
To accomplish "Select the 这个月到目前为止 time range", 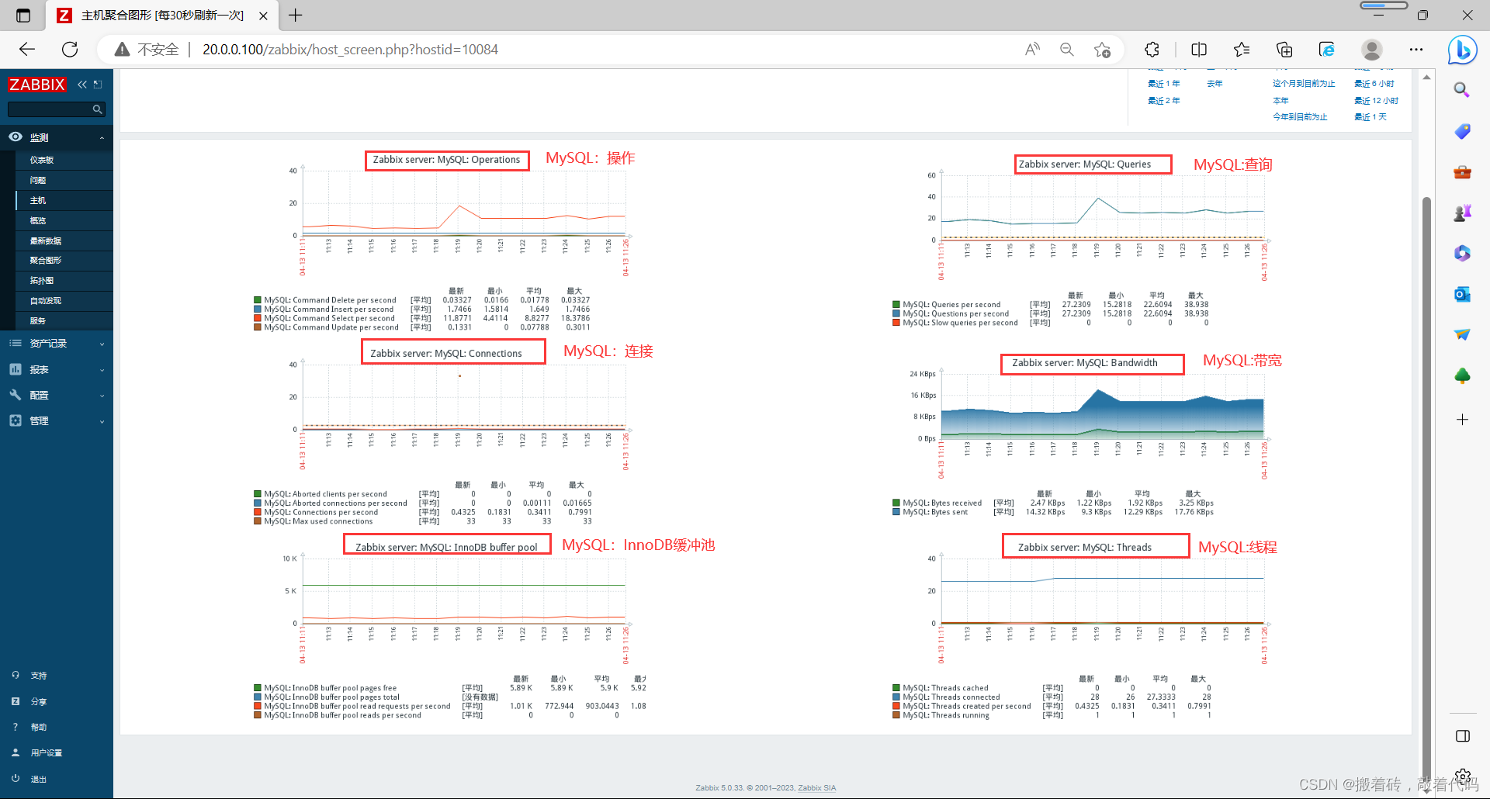I will coord(1304,84).
